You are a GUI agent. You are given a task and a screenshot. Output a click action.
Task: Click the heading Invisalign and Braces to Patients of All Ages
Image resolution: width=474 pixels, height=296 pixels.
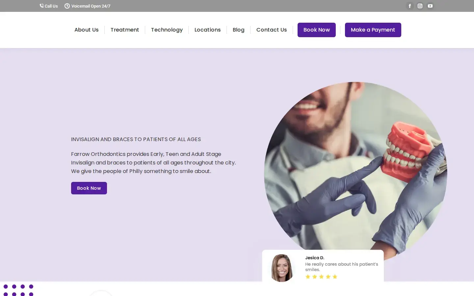click(x=136, y=139)
